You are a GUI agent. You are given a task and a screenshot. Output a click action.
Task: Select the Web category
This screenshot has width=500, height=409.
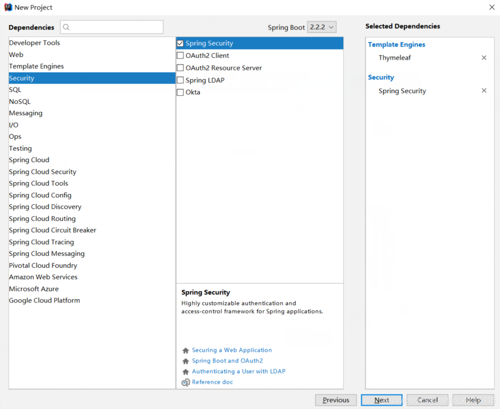point(92,54)
